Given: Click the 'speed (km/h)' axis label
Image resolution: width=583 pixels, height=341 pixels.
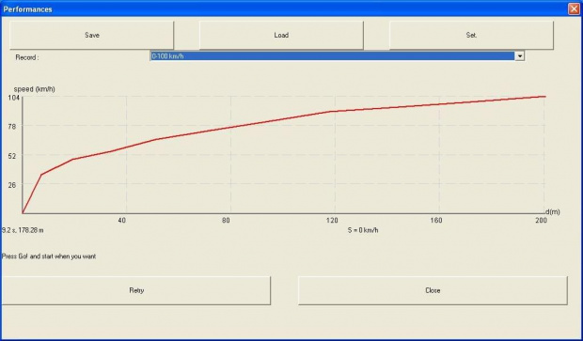Looking at the screenshot, I should [x=34, y=89].
